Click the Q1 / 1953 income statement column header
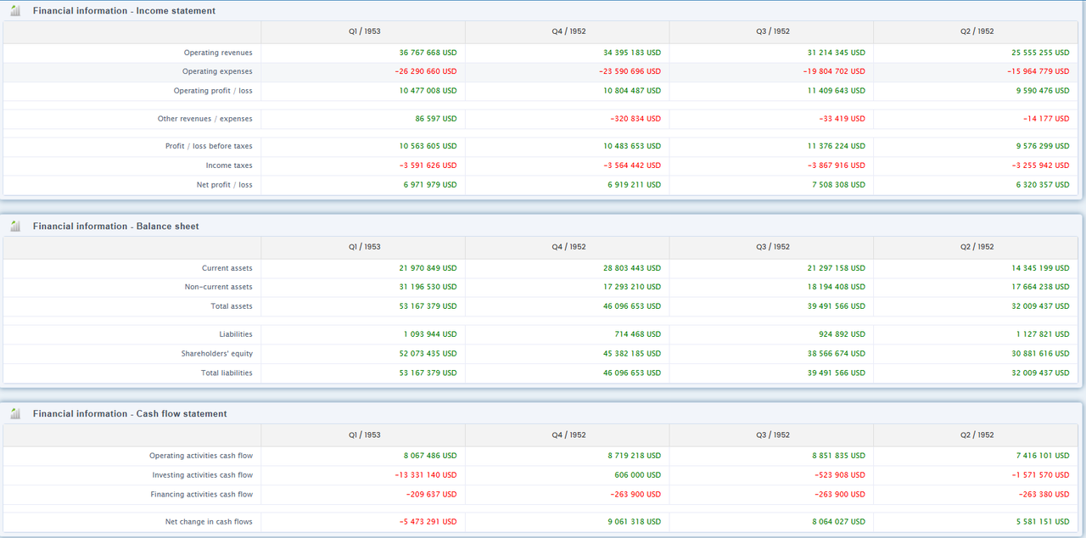The width and height of the screenshot is (1086, 538). (x=364, y=31)
